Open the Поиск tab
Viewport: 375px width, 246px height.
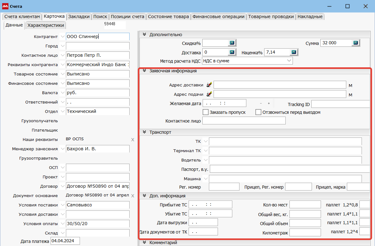(x=100, y=17)
